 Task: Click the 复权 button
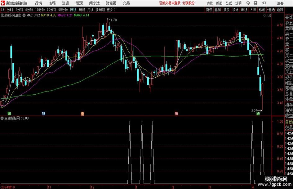[209, 10]
